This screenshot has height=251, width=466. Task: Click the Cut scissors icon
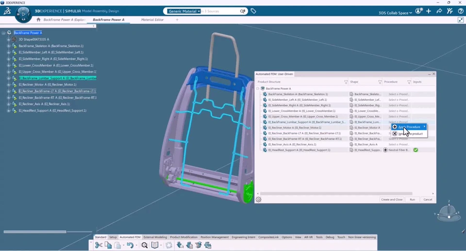99,245
